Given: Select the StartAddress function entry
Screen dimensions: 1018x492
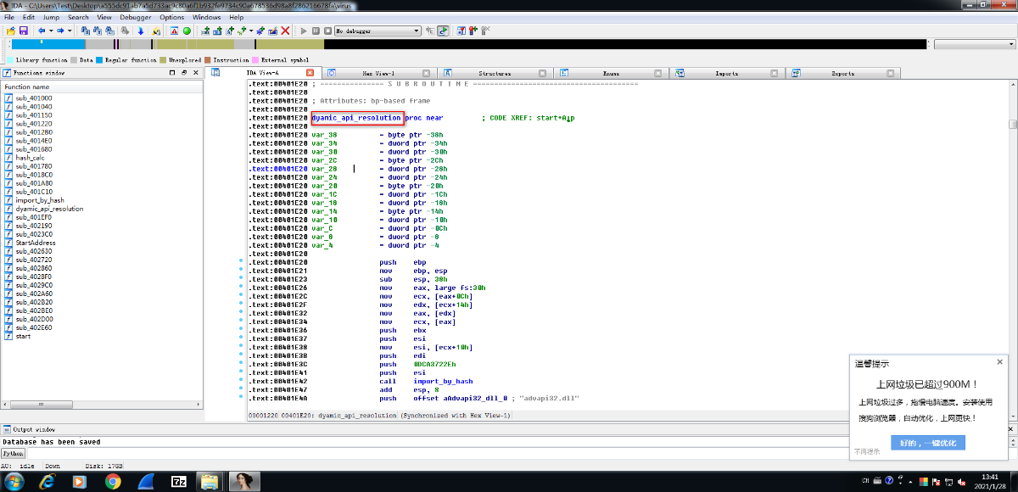Looking at the screenshot, I should (x=36, y=243).
